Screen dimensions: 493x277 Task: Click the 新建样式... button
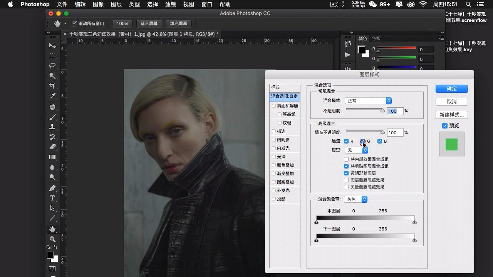click(x=451, y=115)
